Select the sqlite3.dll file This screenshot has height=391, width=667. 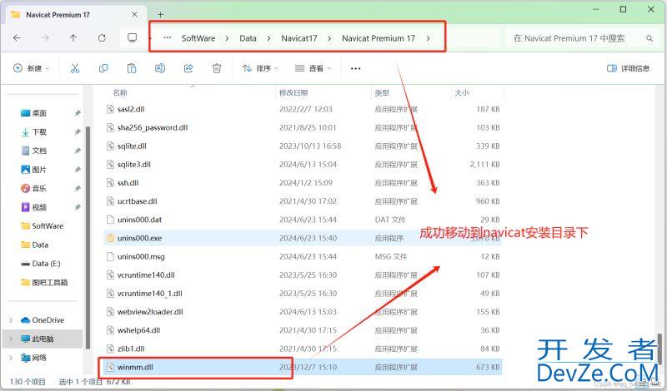point(134,164)
